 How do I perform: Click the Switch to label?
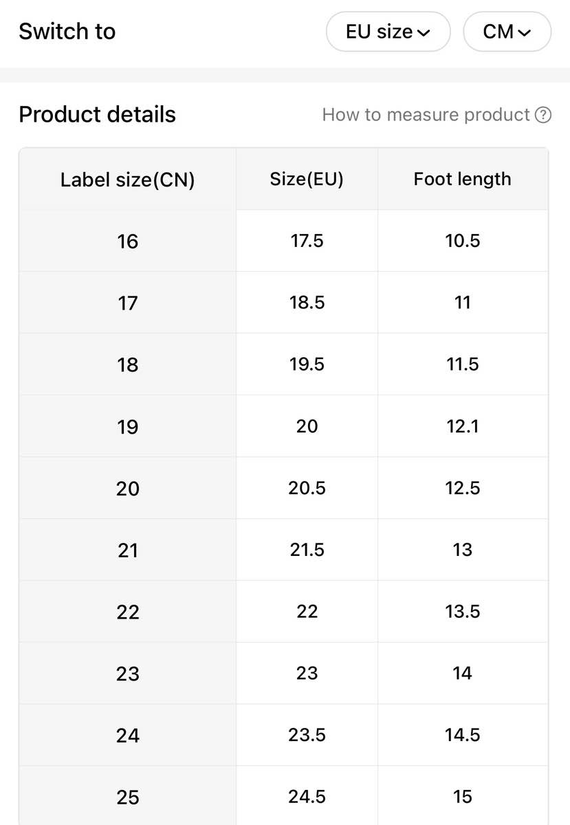point(67,32)
